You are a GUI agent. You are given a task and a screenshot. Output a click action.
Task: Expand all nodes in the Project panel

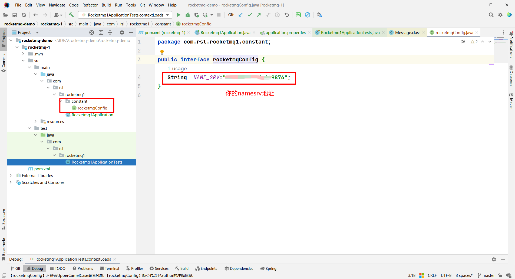click(x=101, y=32)
